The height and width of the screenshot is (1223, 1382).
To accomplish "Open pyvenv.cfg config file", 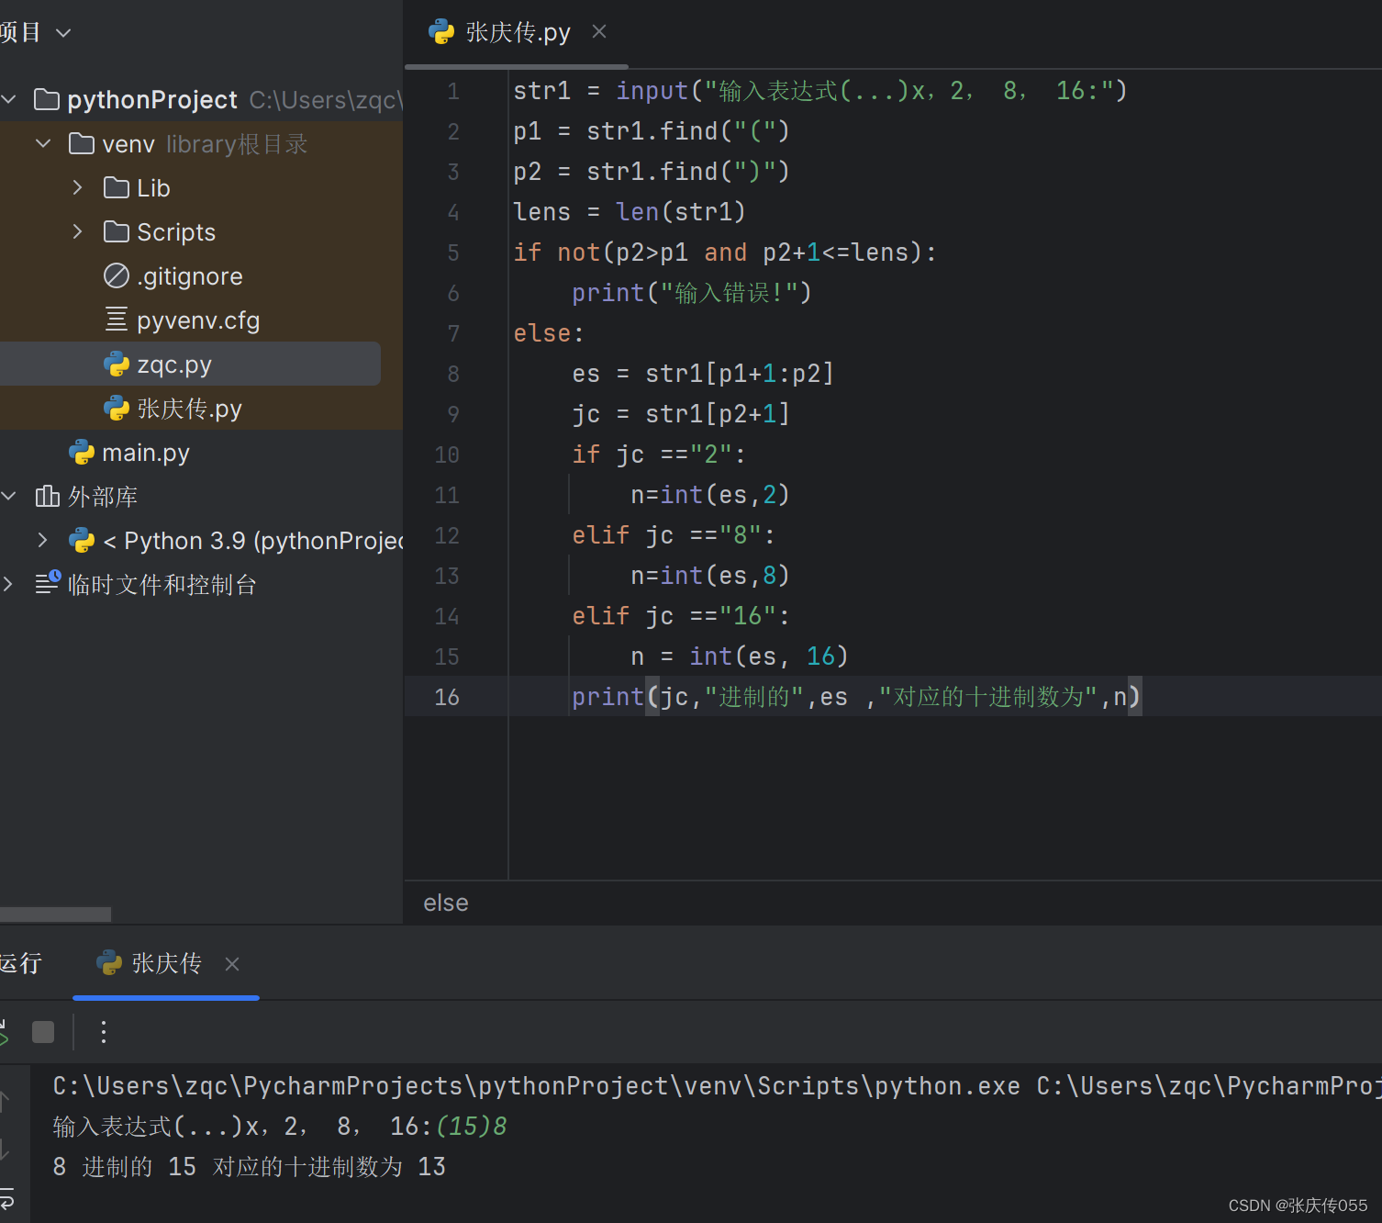I will click(x=198, y=320).
